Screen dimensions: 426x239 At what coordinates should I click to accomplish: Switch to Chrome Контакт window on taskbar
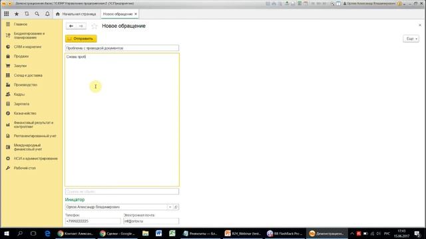76,233
